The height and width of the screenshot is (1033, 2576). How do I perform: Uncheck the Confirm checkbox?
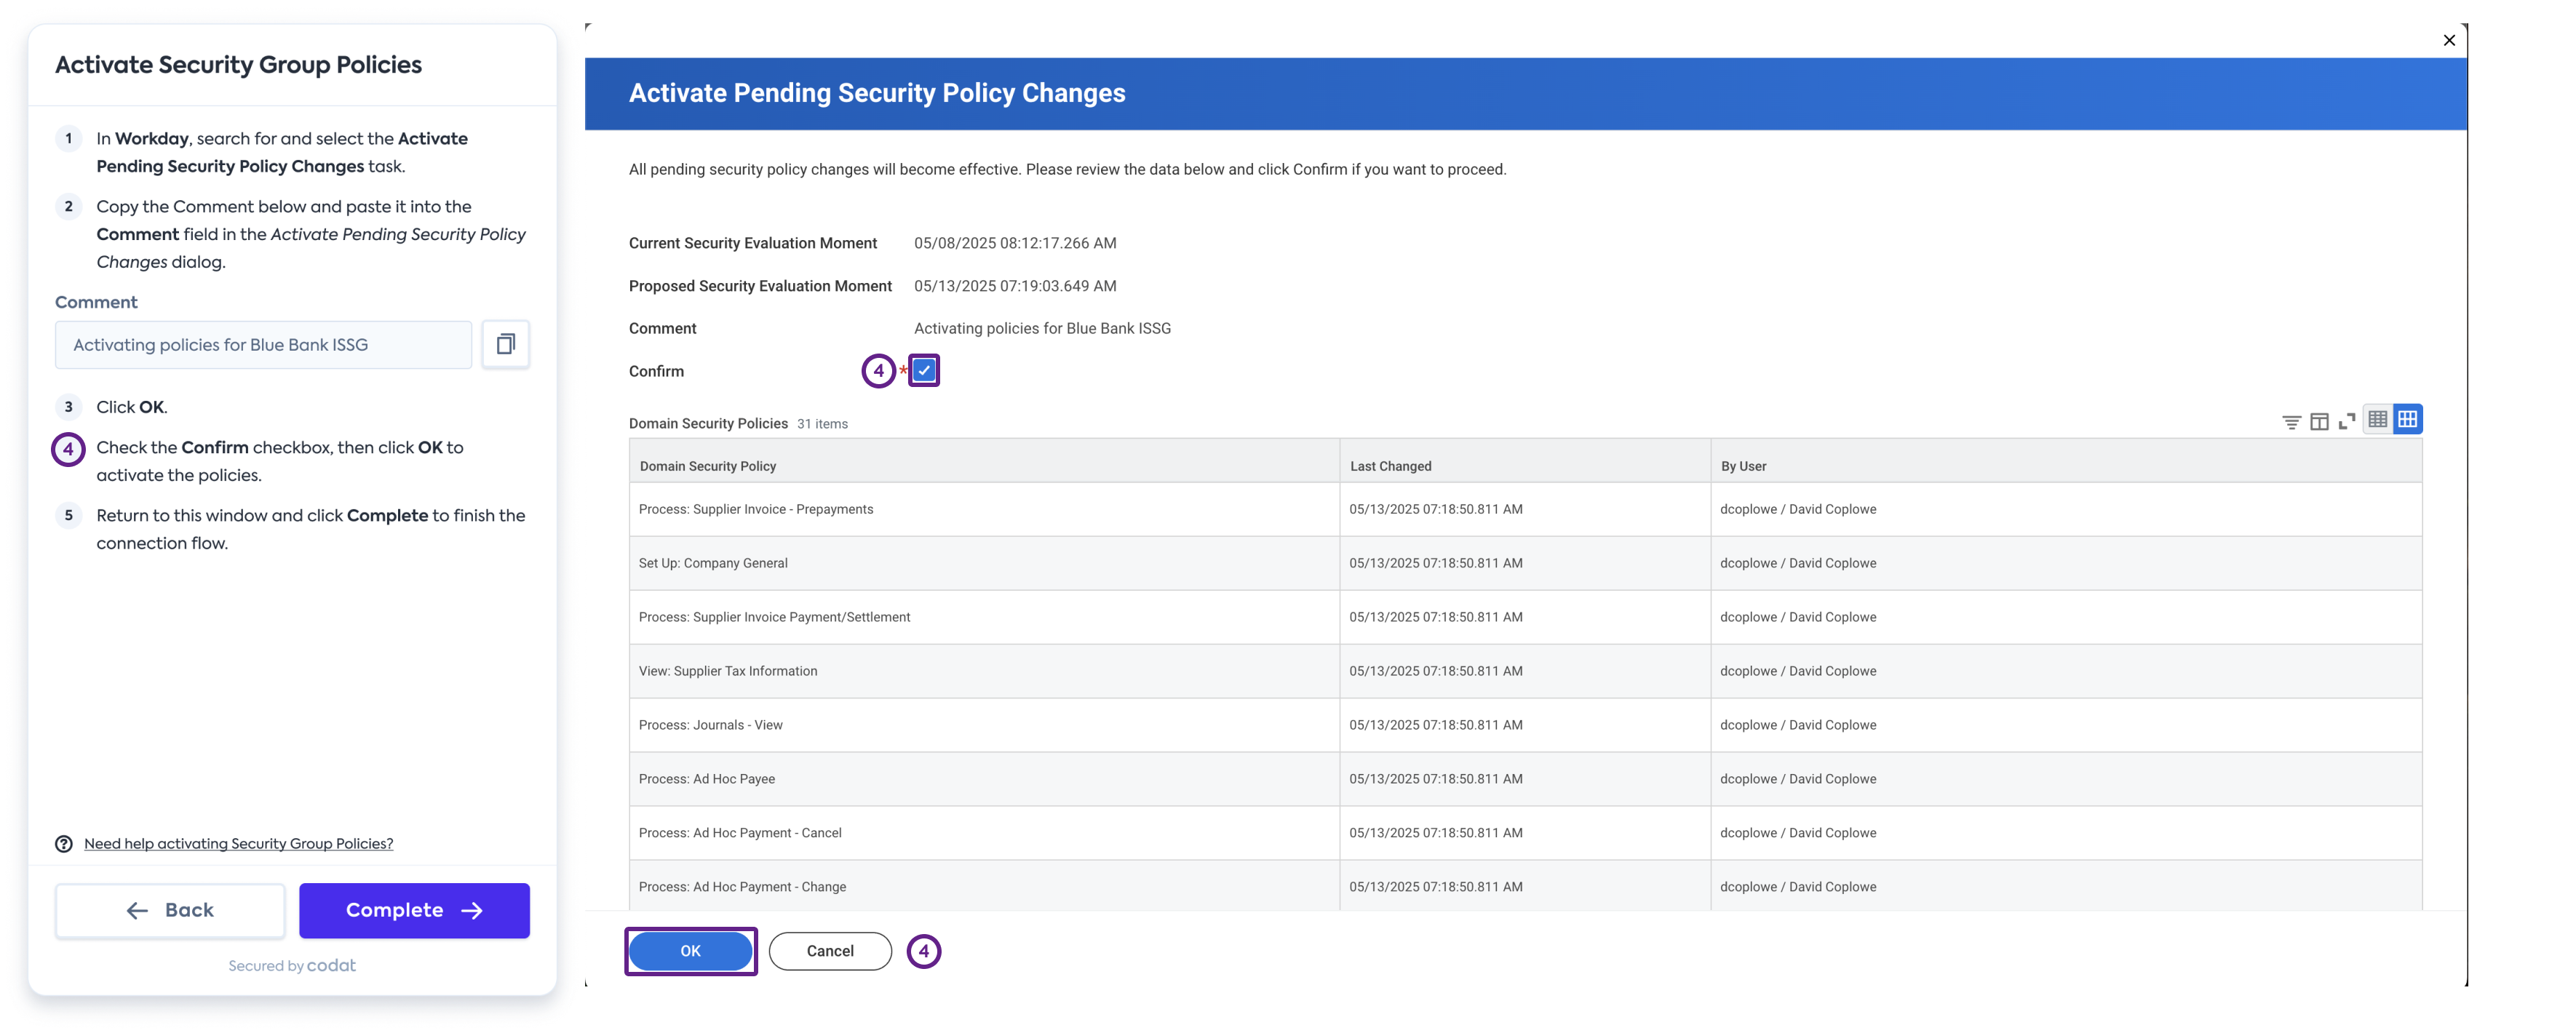(923, 370)
